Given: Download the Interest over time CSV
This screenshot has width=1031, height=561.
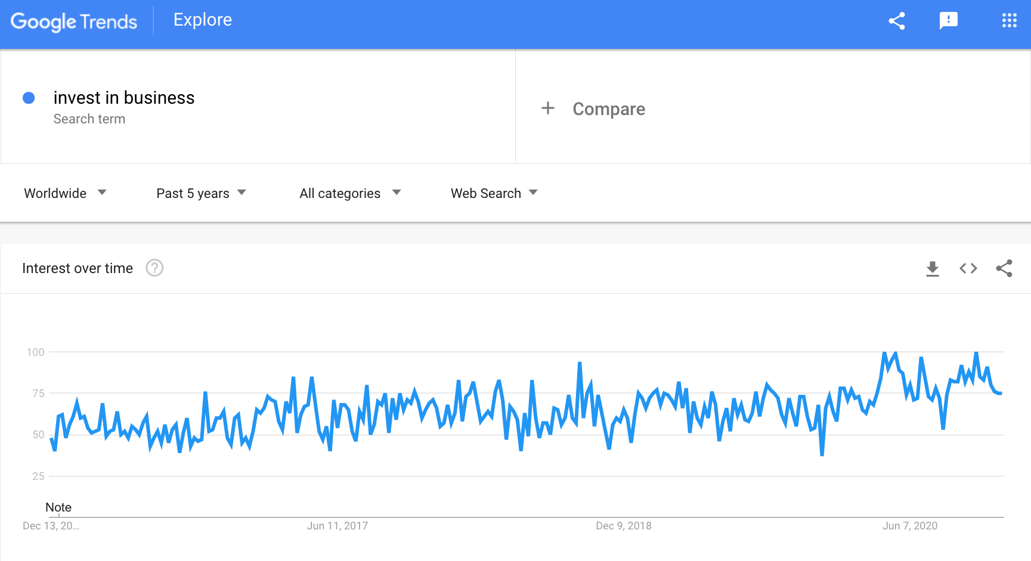Looking at the screenshot, I should click(933, 269).
